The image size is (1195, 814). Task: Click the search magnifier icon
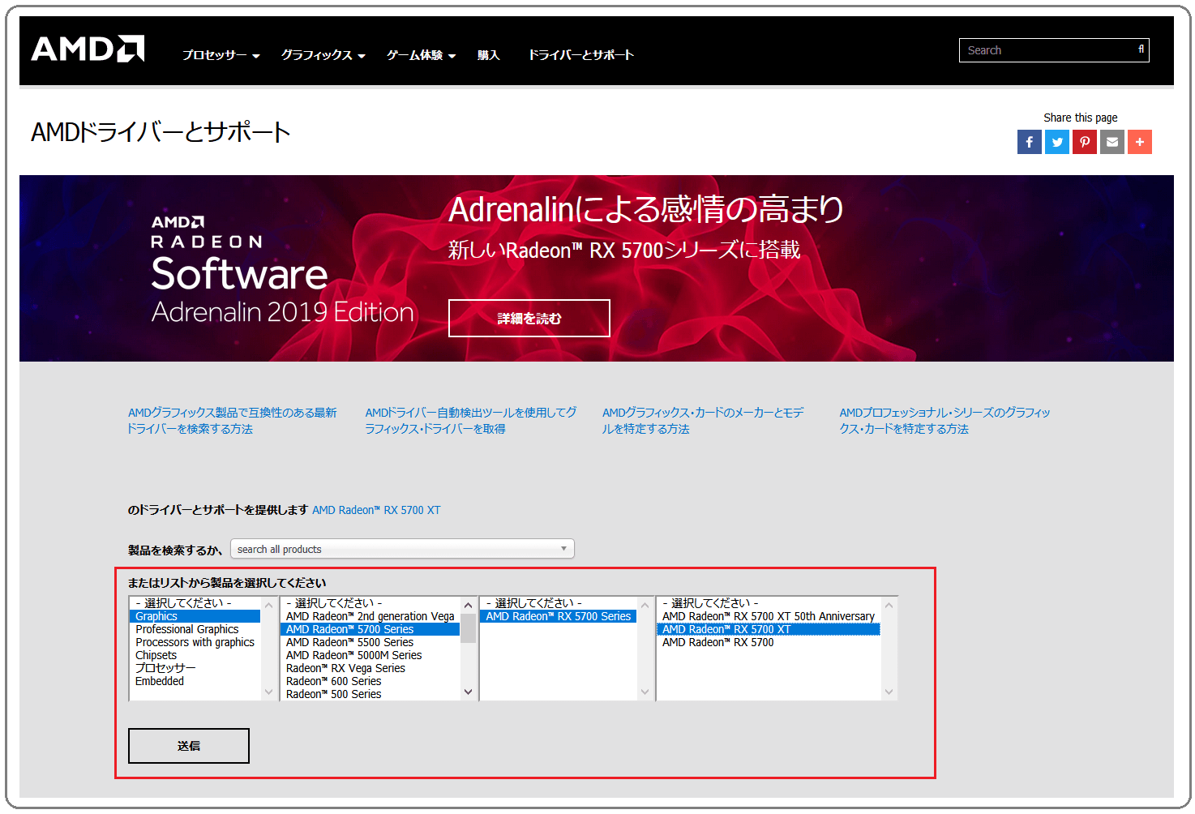pos(1141,49)
